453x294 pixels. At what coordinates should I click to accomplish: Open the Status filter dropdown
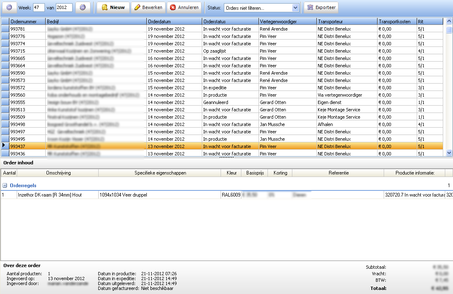295,8
